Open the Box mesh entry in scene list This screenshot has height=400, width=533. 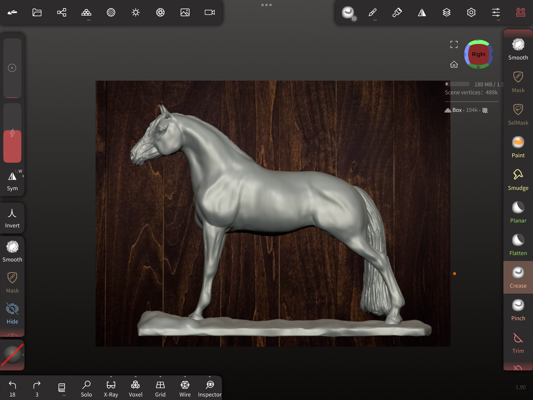click(457, 110)
